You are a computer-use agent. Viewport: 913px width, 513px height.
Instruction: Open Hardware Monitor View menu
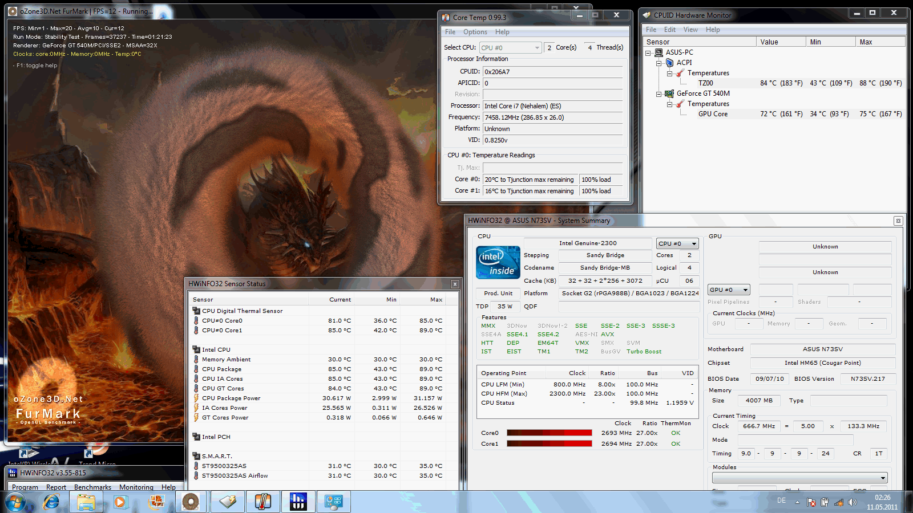[690, 30]
